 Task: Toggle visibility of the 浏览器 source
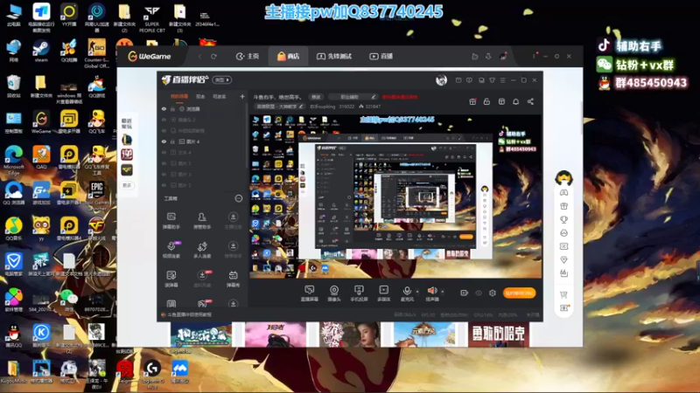(164, 109)
